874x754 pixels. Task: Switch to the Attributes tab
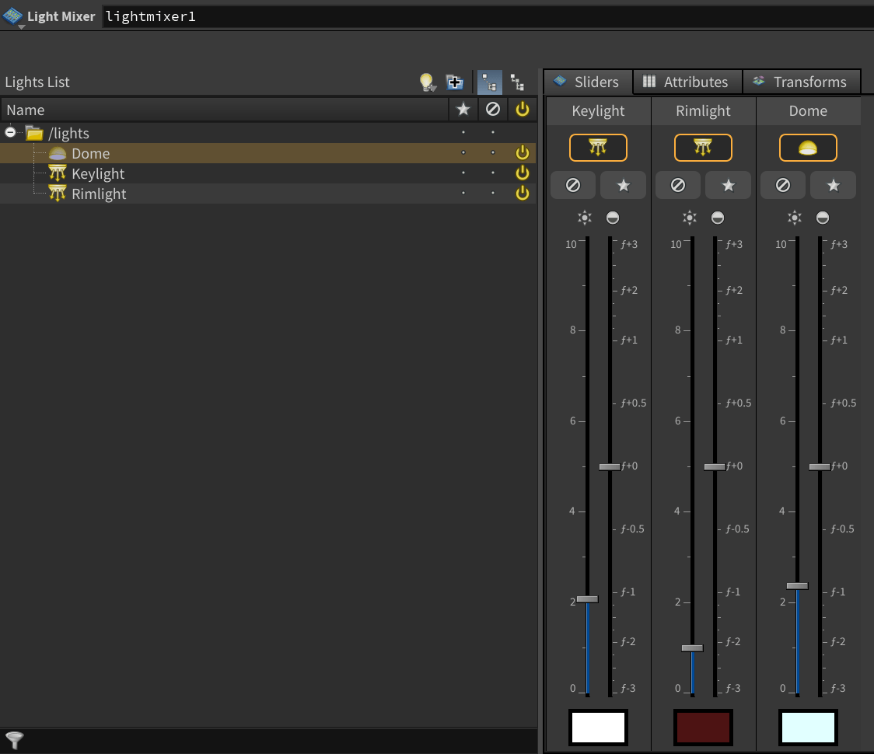(687, 82)
